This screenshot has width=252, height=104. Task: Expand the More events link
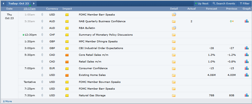coord(7,101)
